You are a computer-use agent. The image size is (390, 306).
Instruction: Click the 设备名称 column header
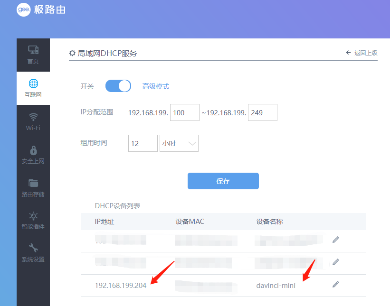click(x=270, y=222)
